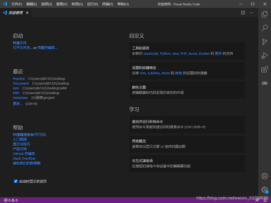Open the 帮助(H) menu
Screen dimensions: 271x203
(x=123, y=4)
